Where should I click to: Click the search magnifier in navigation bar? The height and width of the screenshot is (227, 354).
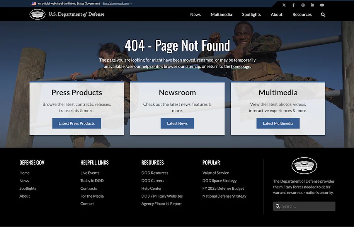point(323,15)
